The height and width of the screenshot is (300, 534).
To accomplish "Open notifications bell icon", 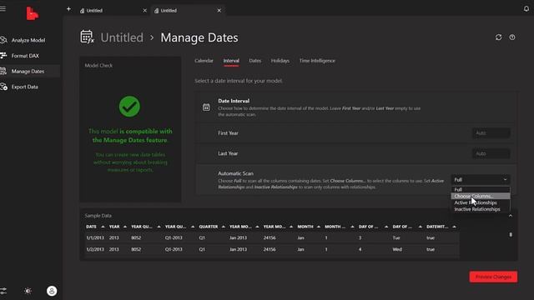I will pyautogui.click(x=526, y=9).
